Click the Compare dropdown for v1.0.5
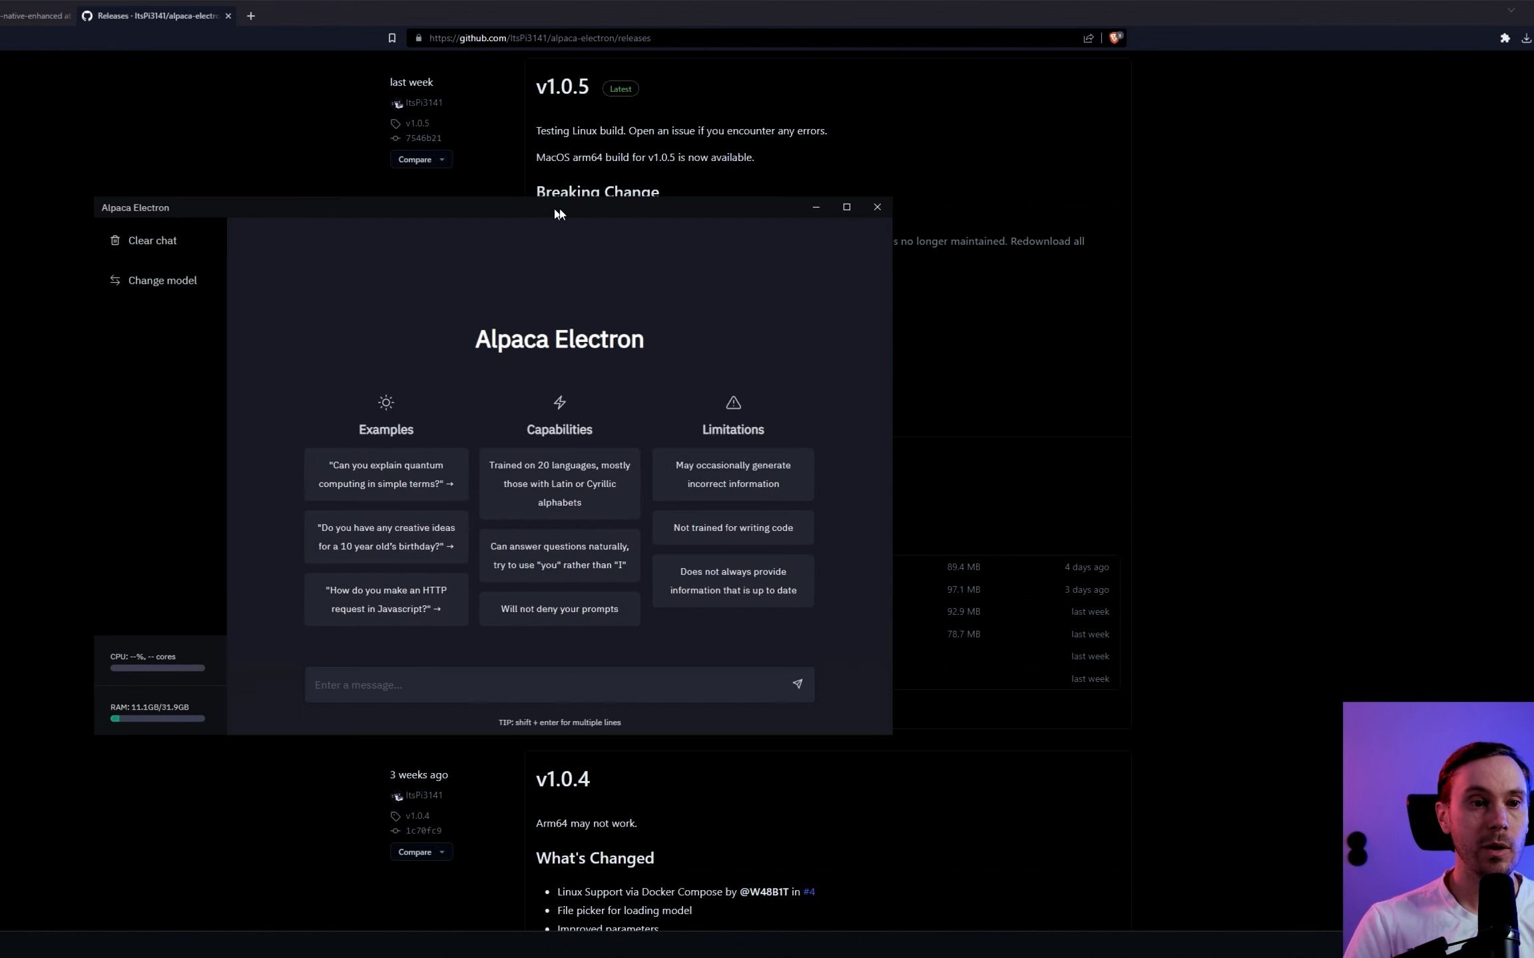 pyautogui.click(x=421, y=159)
